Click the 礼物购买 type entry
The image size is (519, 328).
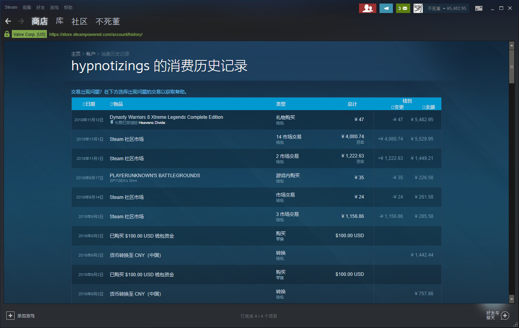pos(285,117)
